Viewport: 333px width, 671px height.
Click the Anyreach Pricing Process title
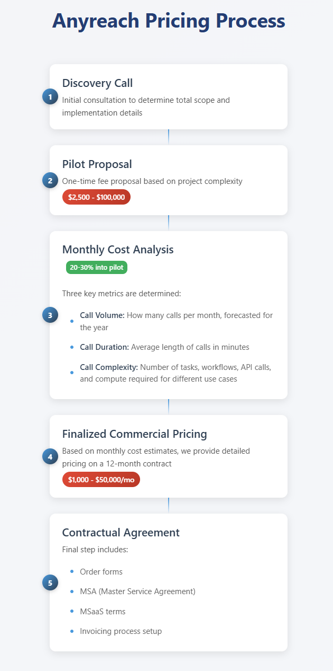click(x=169, y=21)
